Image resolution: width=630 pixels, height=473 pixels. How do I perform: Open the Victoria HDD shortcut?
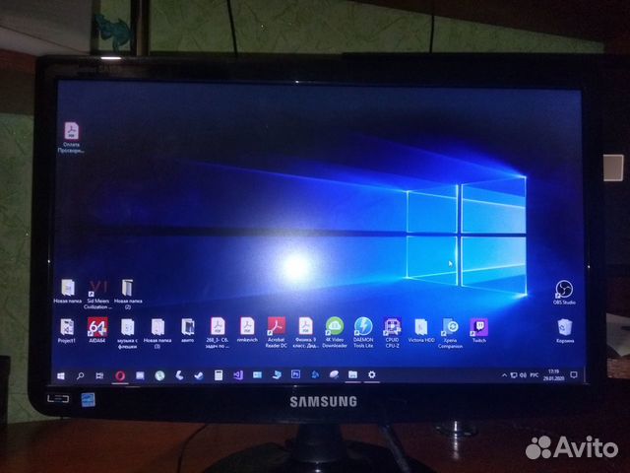coord(420,327)
